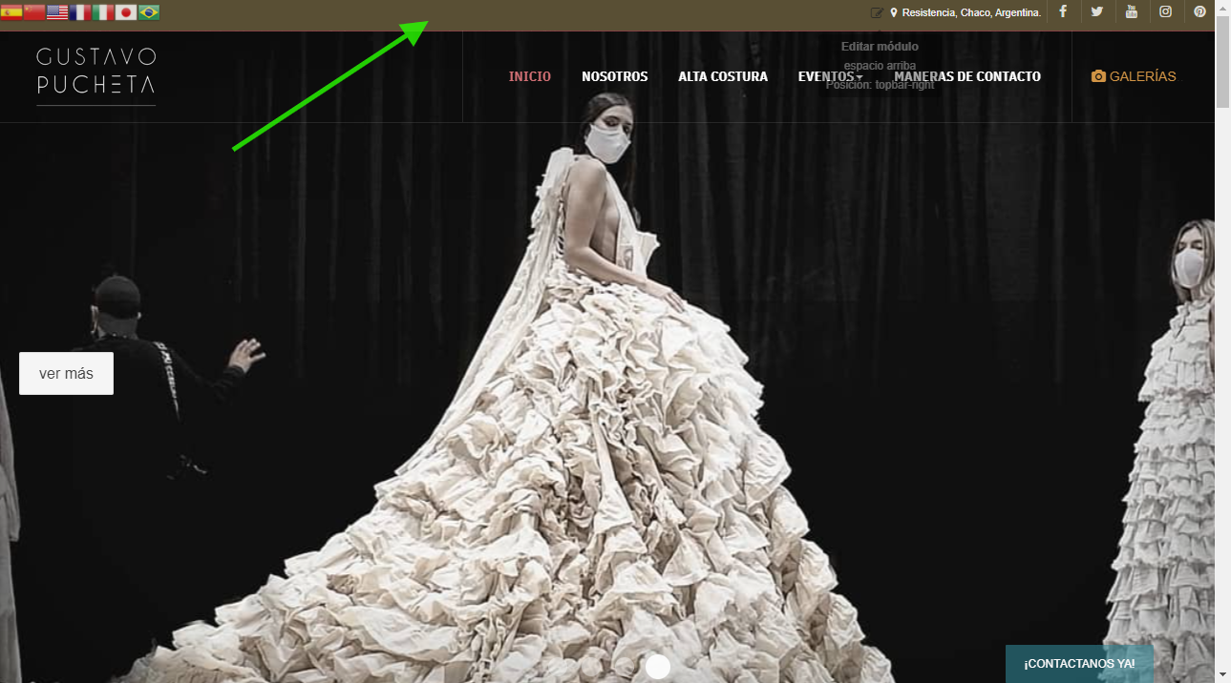Click the page scrollbar down arrow

[x=1222, y=674]
